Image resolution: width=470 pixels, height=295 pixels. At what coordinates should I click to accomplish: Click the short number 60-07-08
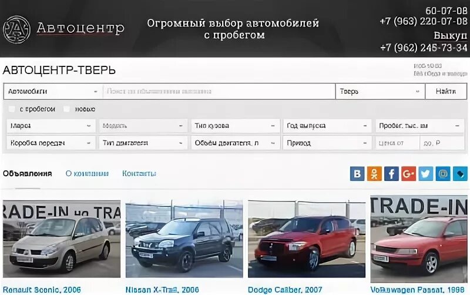(446, 11)
